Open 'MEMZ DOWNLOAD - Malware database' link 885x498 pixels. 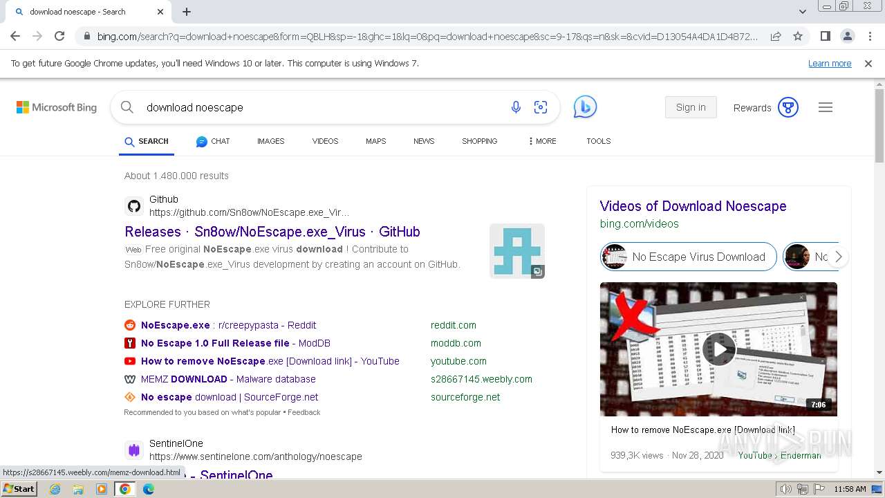228,379
